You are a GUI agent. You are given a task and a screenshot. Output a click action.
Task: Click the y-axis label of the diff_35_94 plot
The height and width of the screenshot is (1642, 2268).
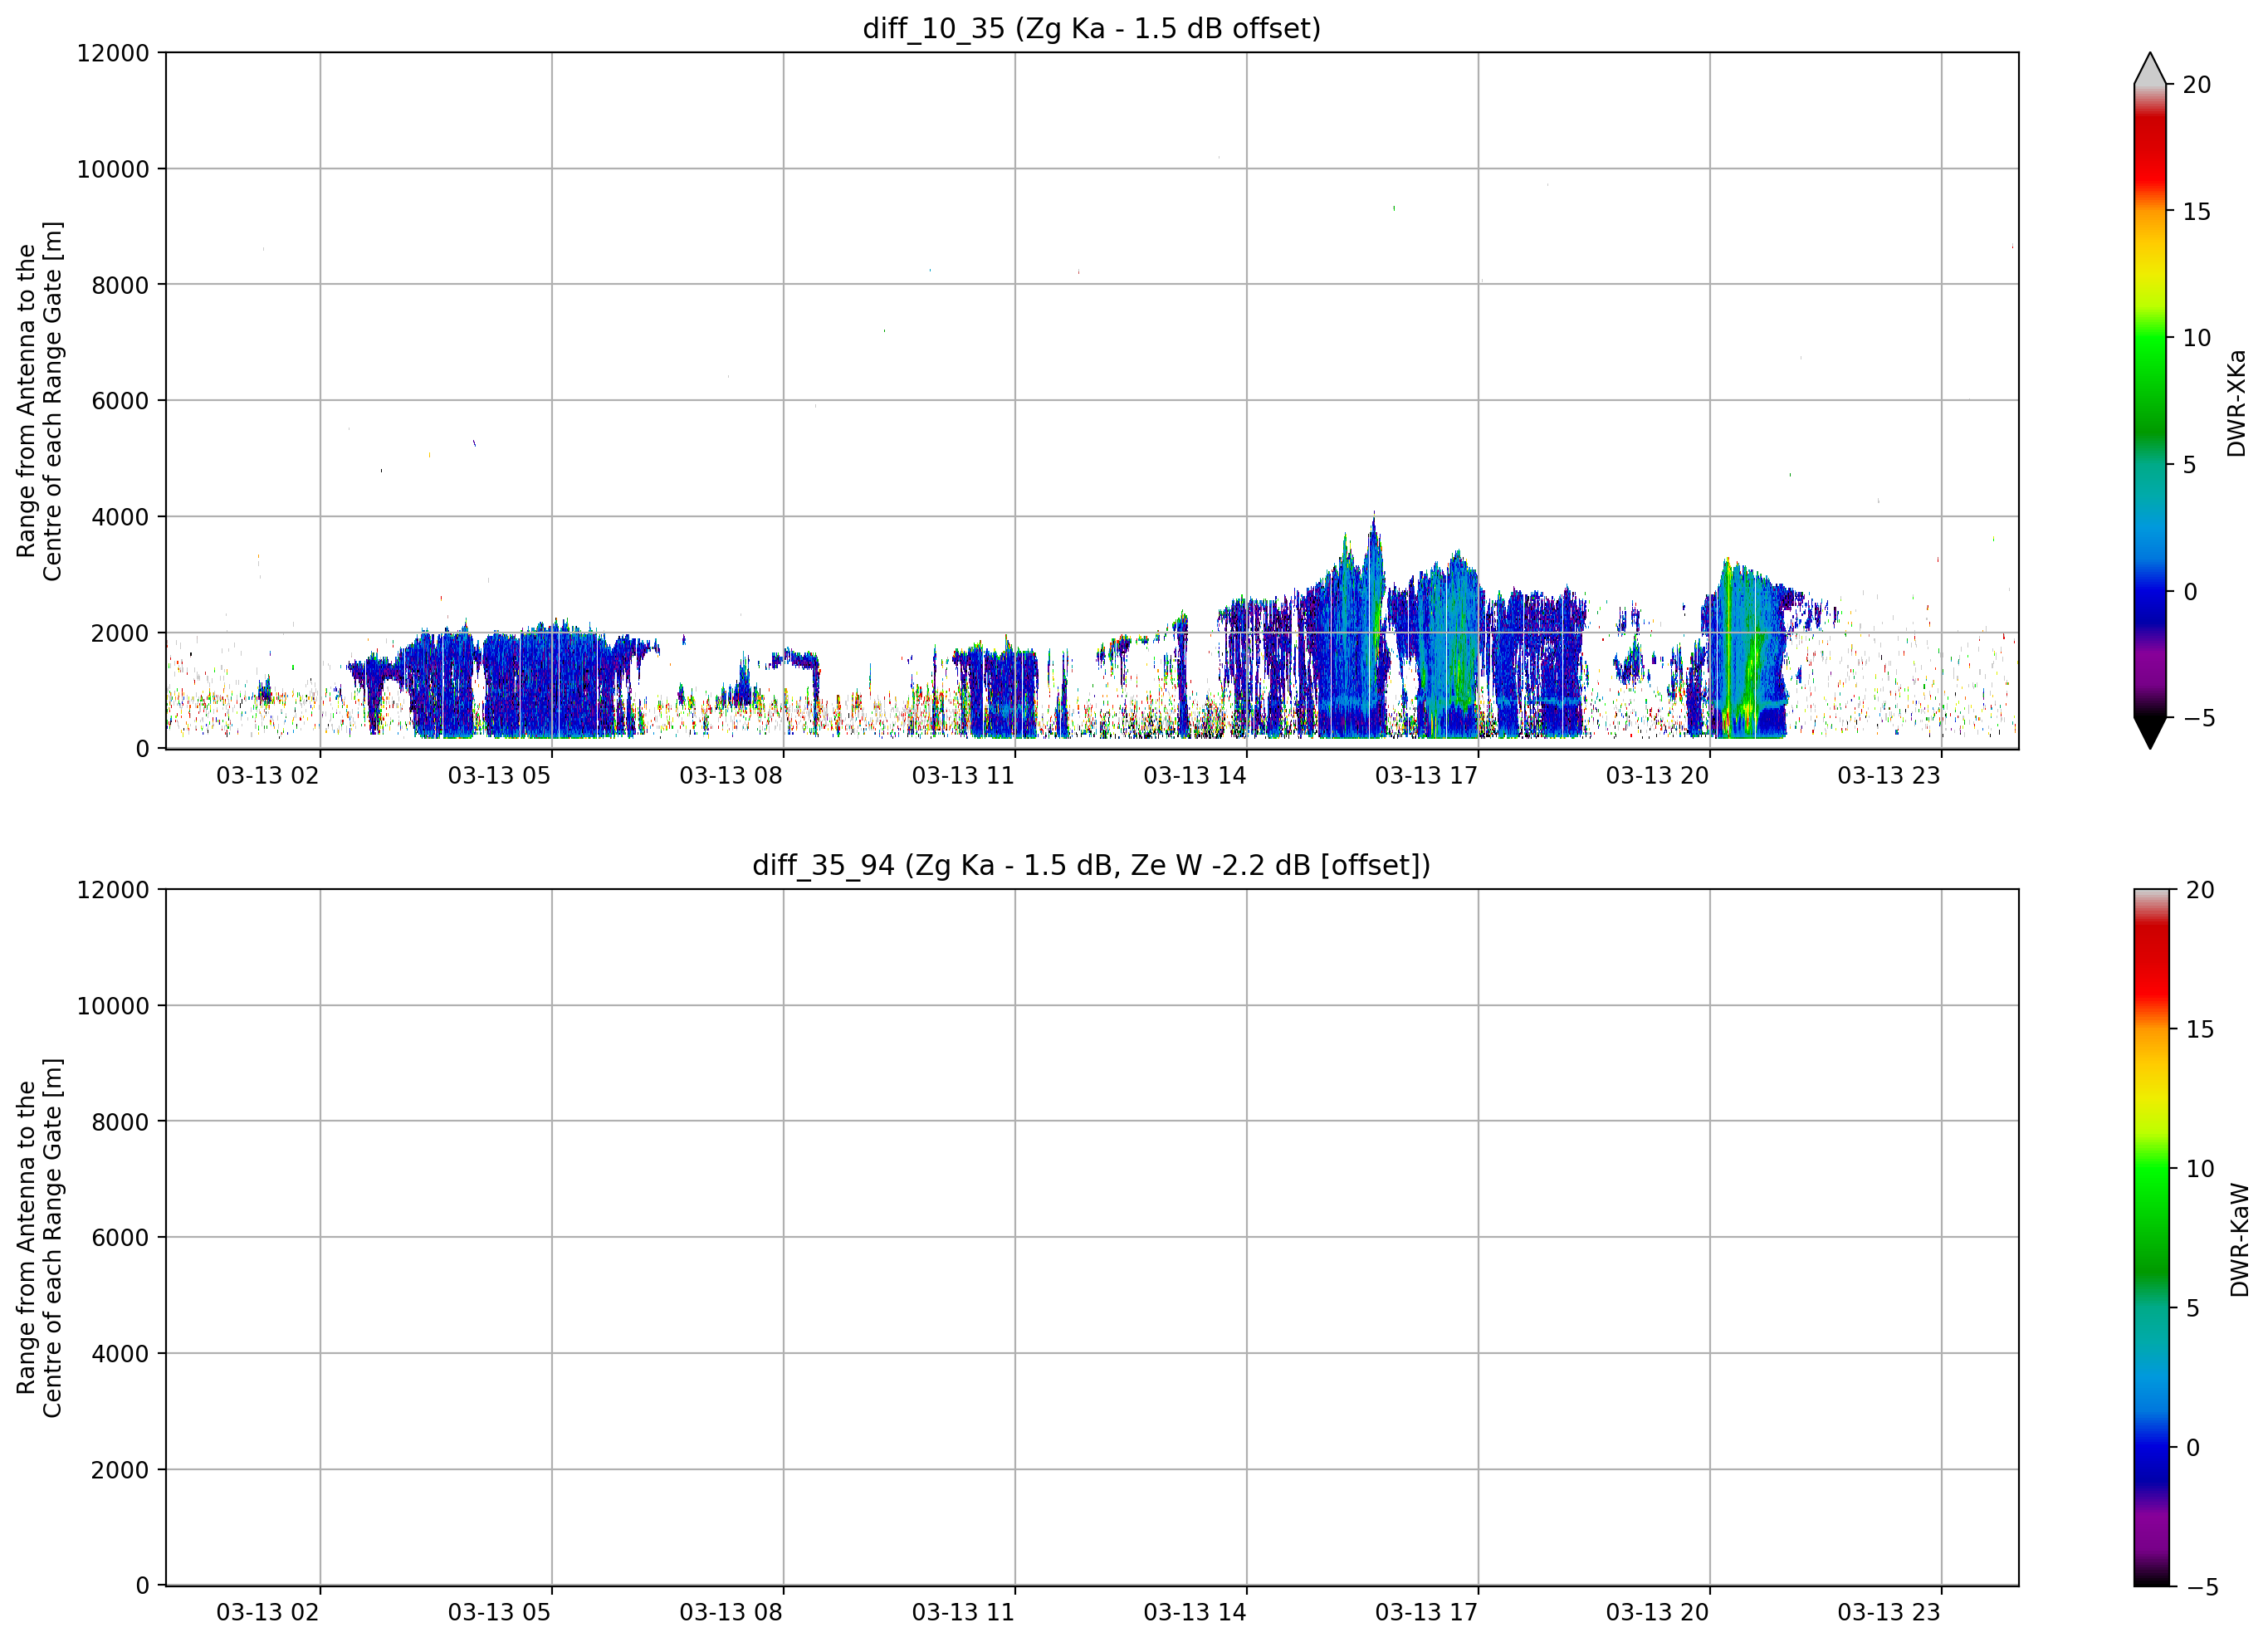click(x=39, y=1237)
